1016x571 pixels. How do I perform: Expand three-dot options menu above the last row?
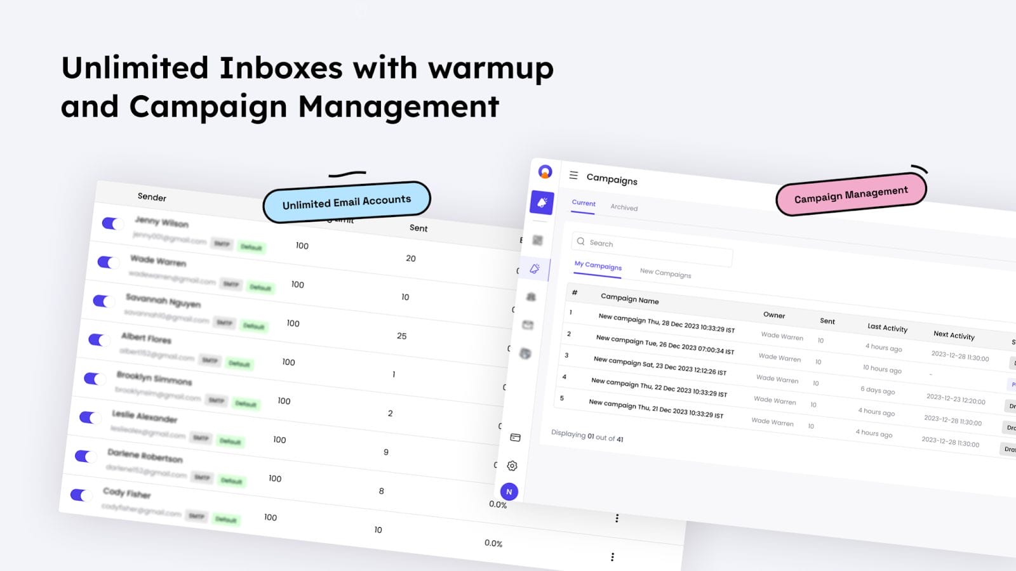click(x=617, y=518)
